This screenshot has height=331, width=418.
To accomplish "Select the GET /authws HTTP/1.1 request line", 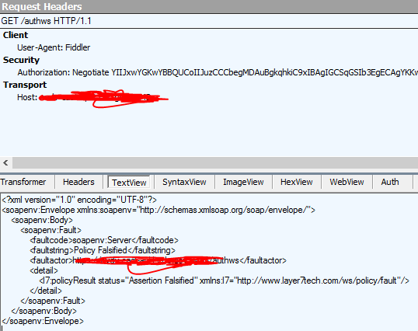I will click(x=47, y=21).
